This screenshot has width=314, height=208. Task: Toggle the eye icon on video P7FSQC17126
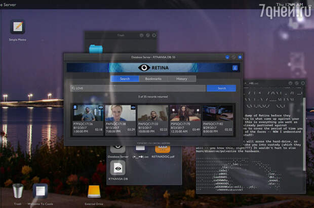coord(100,108)
